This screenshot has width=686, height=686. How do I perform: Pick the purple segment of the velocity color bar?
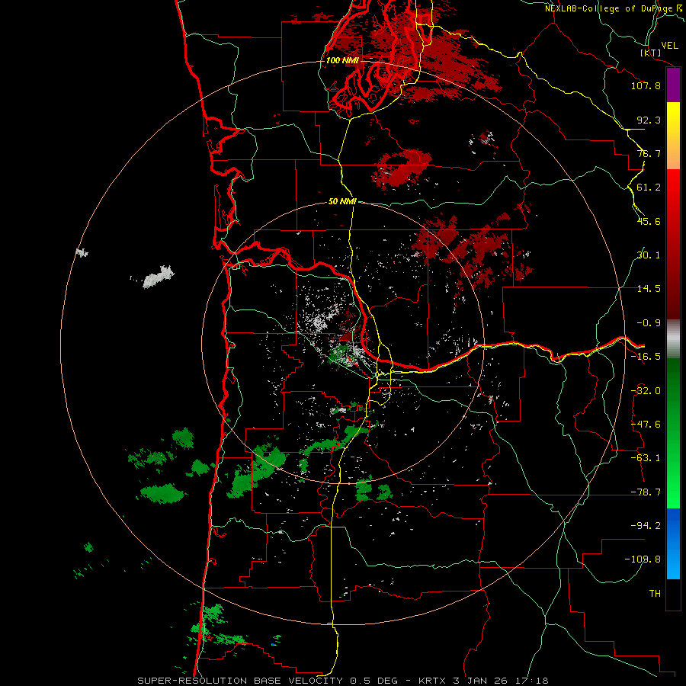[x=673, y=85]
